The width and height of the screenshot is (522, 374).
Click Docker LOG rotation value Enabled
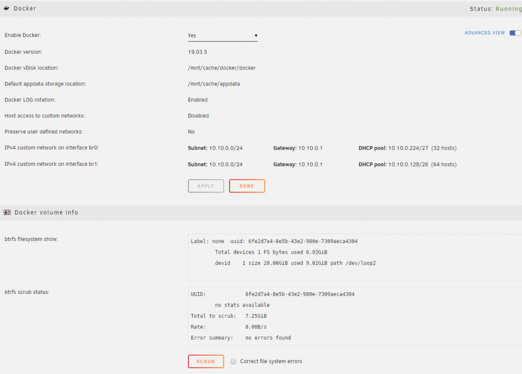[x=198, y=100]
